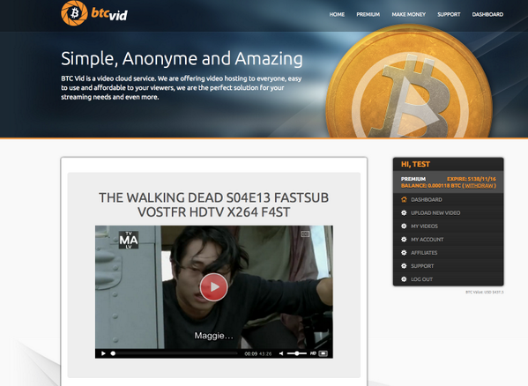Click the Withdraw link in balance
The height and width of the screenshot is (386, 528).
tap(479, 186)
